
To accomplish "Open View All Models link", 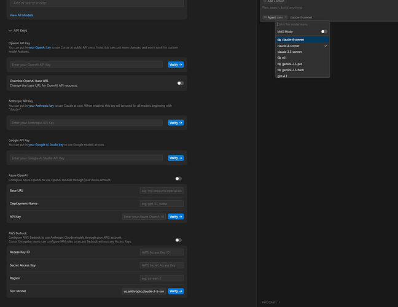I will [21, 15].
